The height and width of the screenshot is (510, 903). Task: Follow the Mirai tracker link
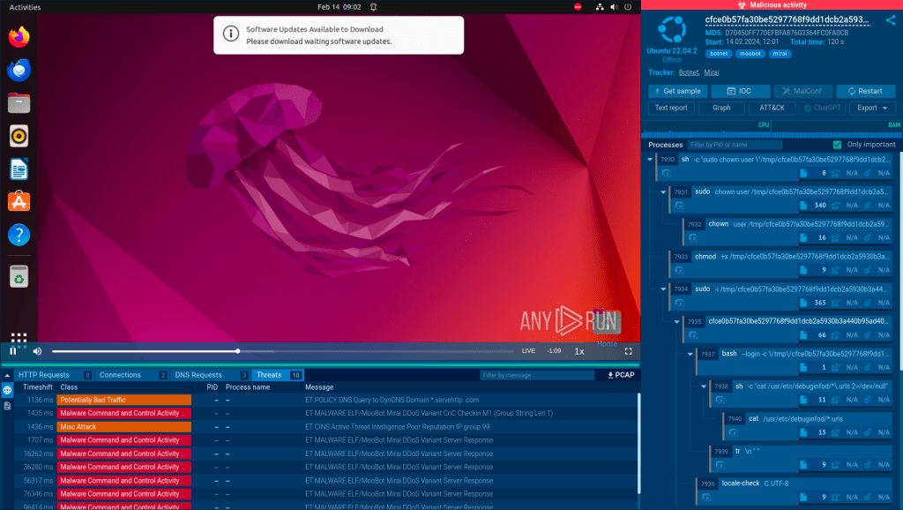click(x=713, y=72)
